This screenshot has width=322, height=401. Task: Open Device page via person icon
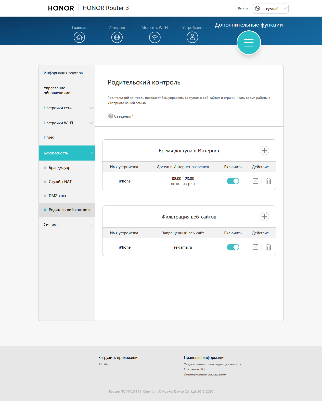click(x=192, y=37)
